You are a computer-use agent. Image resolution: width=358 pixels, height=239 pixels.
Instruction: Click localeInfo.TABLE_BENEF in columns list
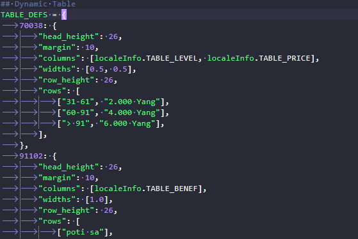coord(146,189)
